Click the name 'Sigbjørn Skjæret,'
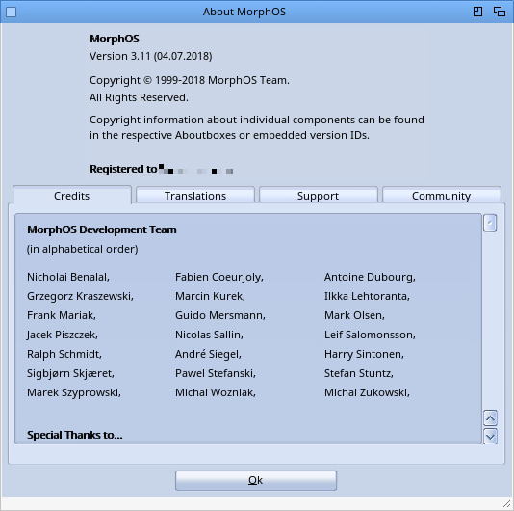Viewport: 514px width, 511px height. pyautogui.click(x=70, y=373)
